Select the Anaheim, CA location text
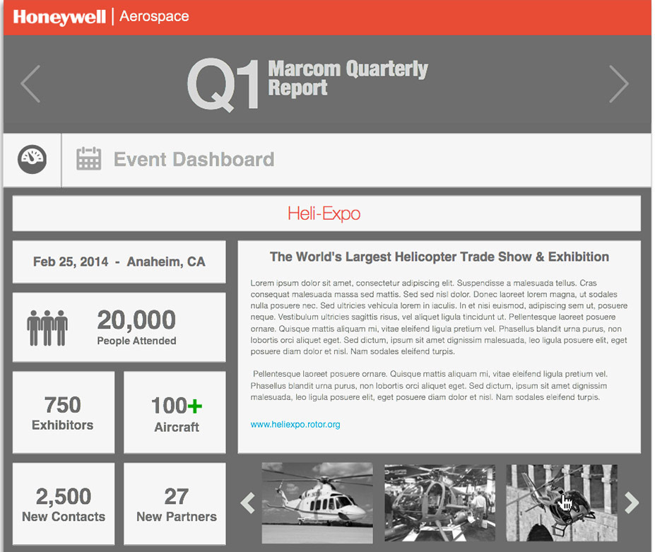 [x=166, y=262]
